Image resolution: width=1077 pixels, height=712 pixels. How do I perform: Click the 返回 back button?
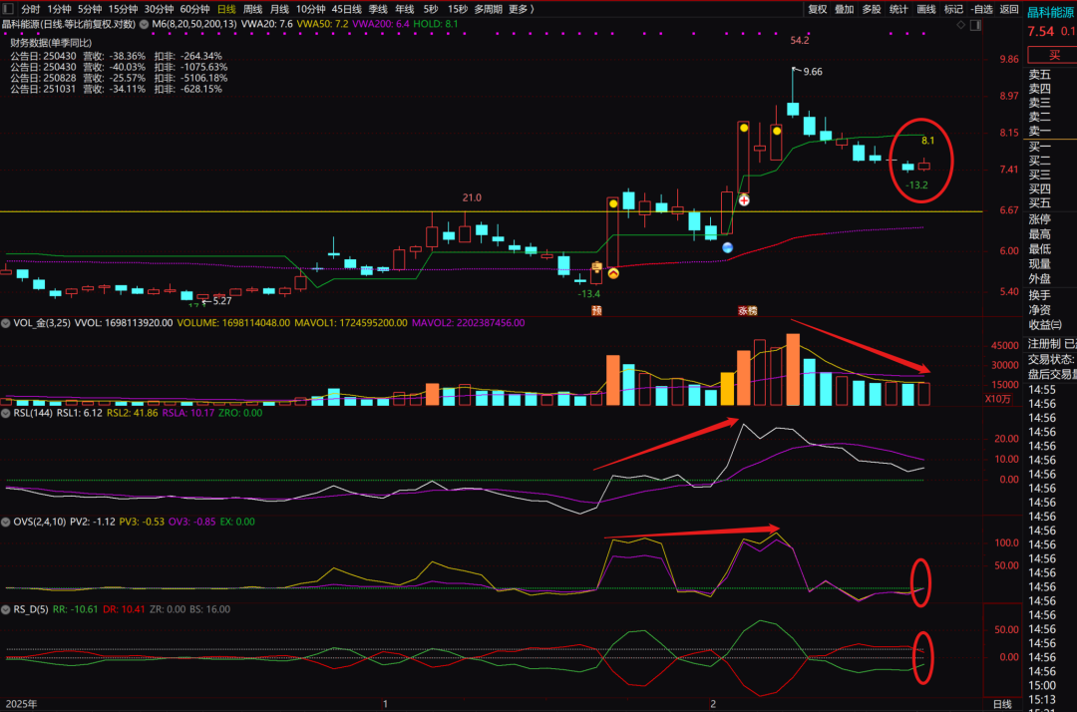[x=1009, y=9]
